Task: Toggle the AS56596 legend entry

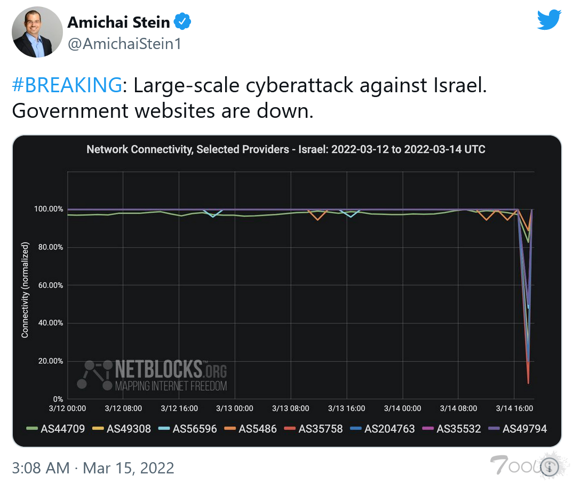Action: click(x=187, y=429)
